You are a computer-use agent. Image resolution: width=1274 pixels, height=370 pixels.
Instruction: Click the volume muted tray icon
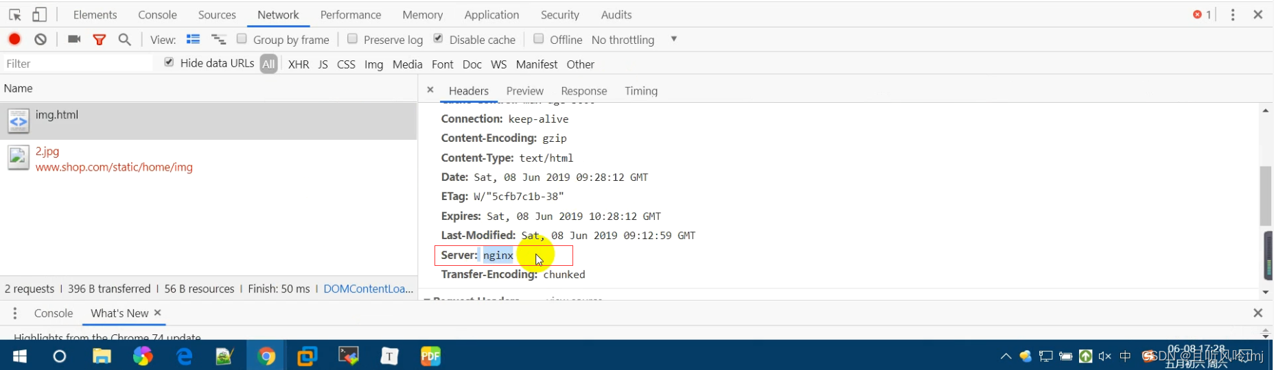pos(1104,356)
